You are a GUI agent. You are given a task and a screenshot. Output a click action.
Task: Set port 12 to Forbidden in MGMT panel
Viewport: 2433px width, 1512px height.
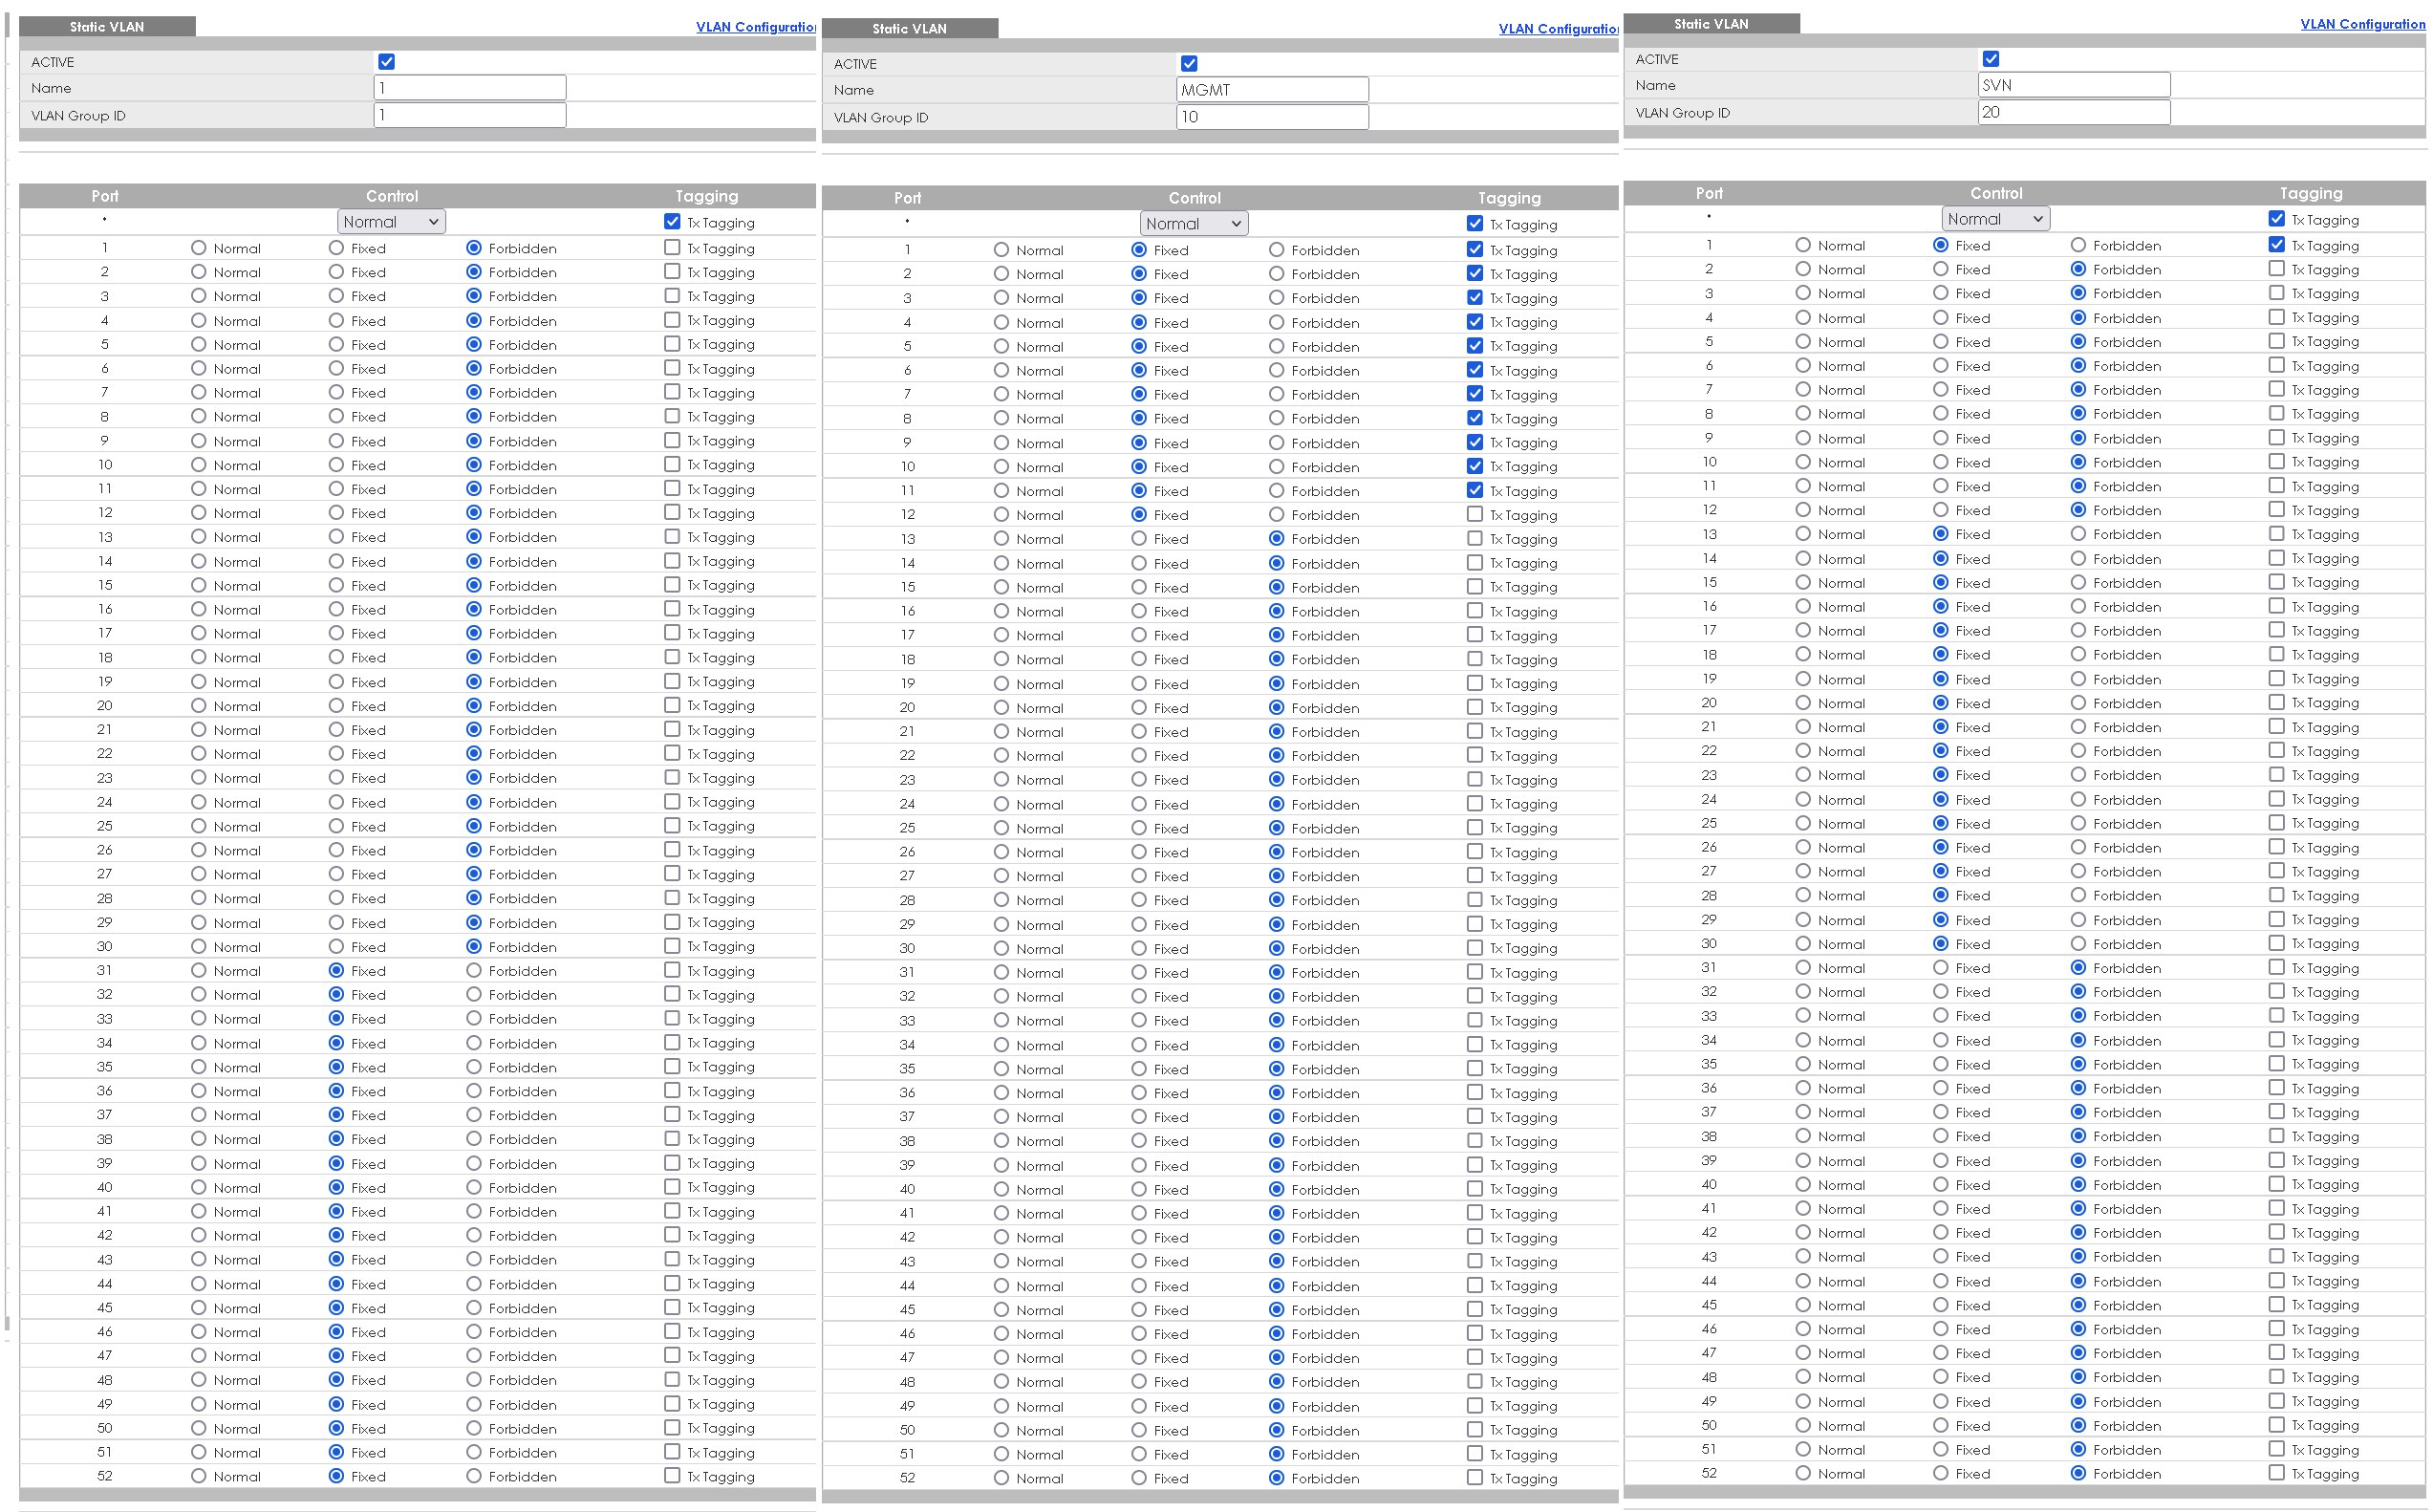click(x=1277, y=514)
